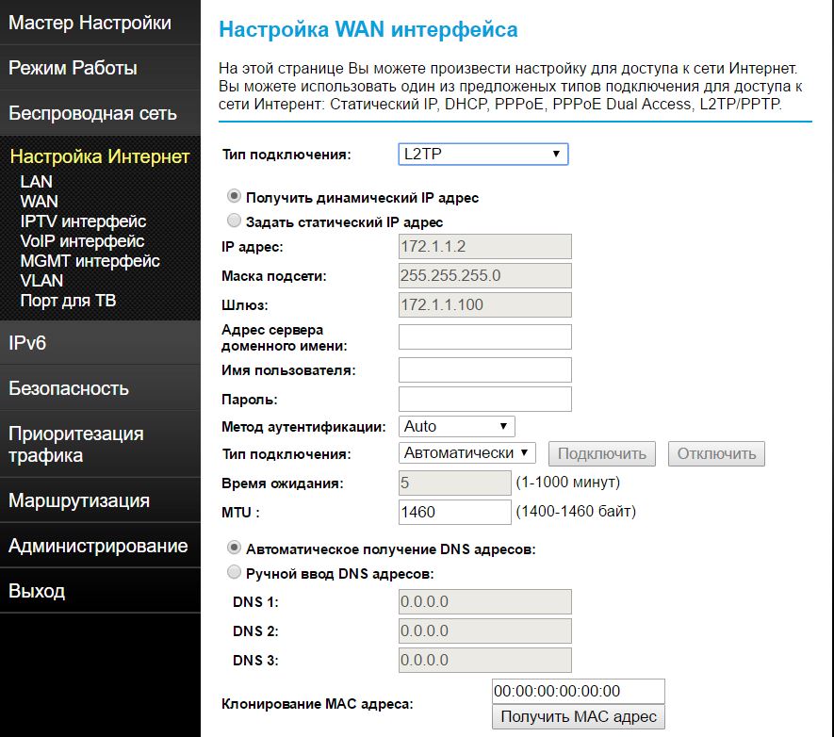Open Беспроводная сеть section
This screenshot has width=834, height=737.
click(x=92, y=113)
